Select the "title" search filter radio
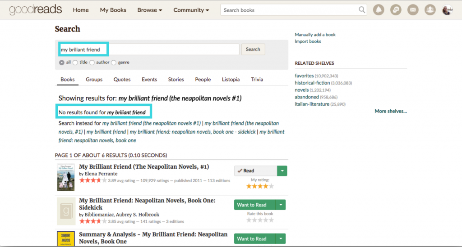The height and width of the screenshot is (247, 462). click(x=75, y=63)
